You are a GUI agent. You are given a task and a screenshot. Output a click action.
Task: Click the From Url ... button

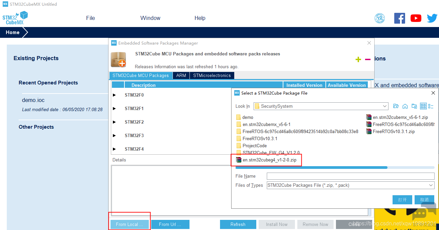170,224
